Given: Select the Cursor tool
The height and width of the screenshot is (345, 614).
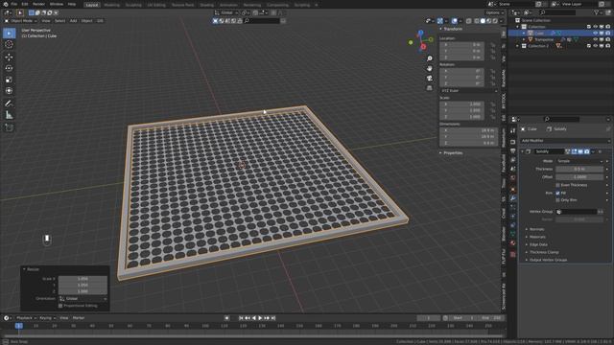Looking at the screenshot, I should [x=9, y=45].
